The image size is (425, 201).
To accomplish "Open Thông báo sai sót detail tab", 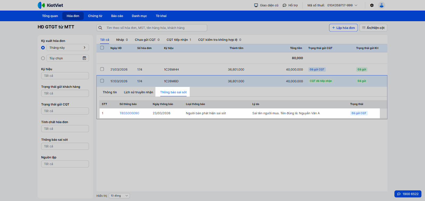I will pos(173,92).
